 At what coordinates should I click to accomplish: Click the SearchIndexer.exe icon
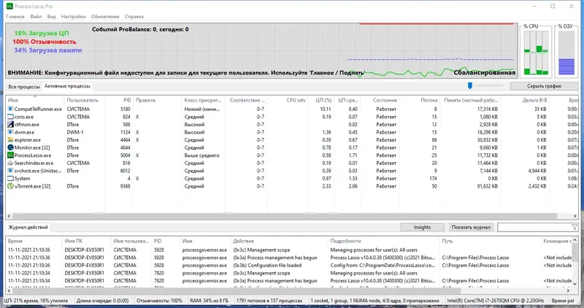click(x=10, y=163)
